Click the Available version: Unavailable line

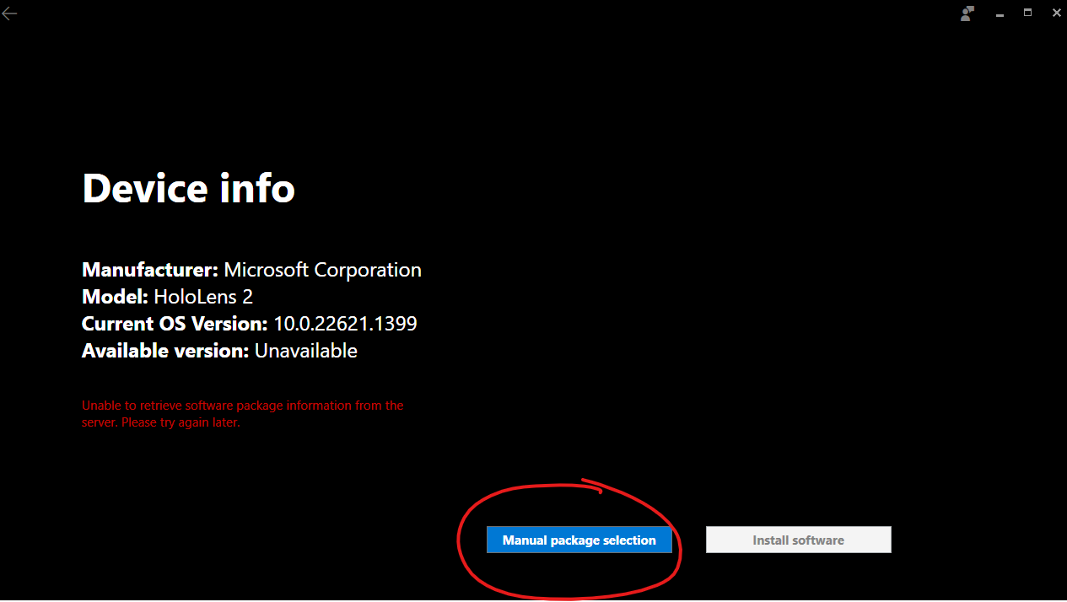[x=219, y=351]
